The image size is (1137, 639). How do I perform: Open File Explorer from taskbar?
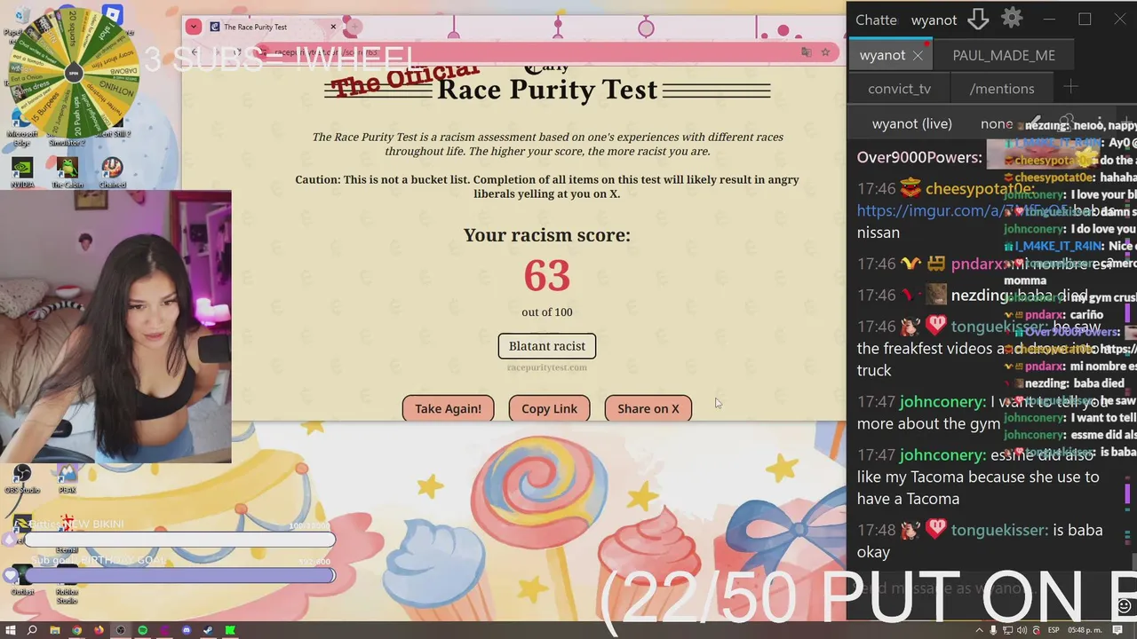click(x=55, y=630)
